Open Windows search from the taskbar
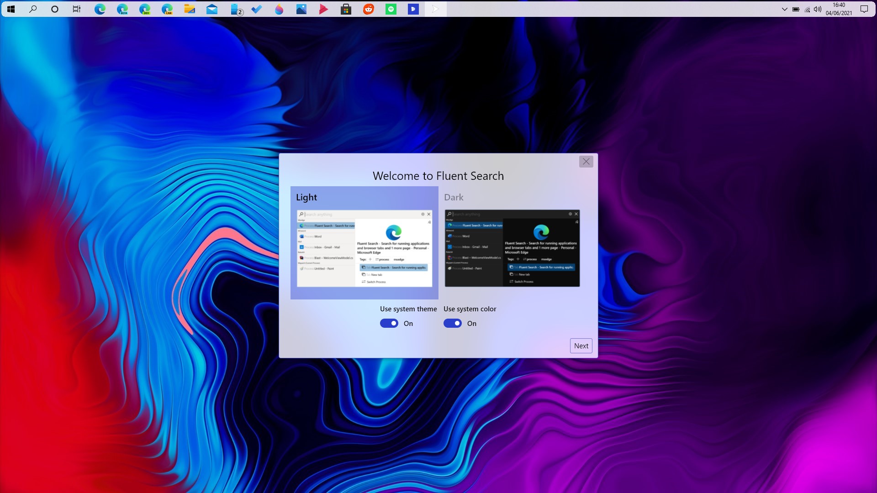The image size is (877, 493). pos(33,9)
